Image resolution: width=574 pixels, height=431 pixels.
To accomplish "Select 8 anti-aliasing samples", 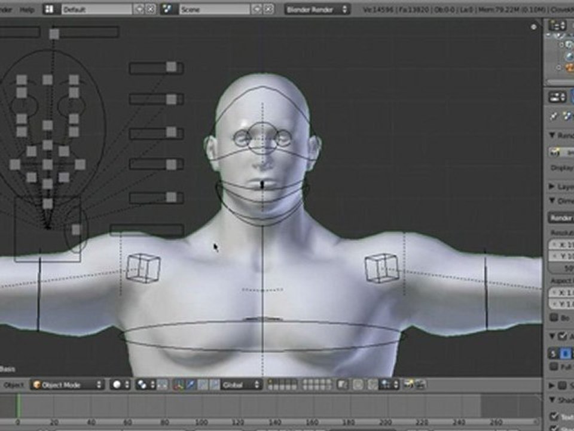I will point(565,353).
